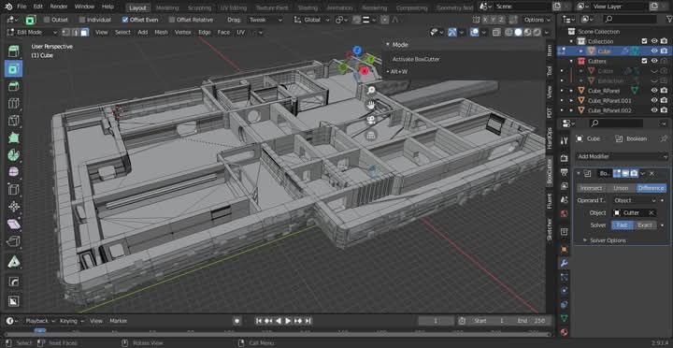The height and width of the screenshot is (348, 673).
Task: Open the Edit Mode dropdown
Action: point(32,32)
